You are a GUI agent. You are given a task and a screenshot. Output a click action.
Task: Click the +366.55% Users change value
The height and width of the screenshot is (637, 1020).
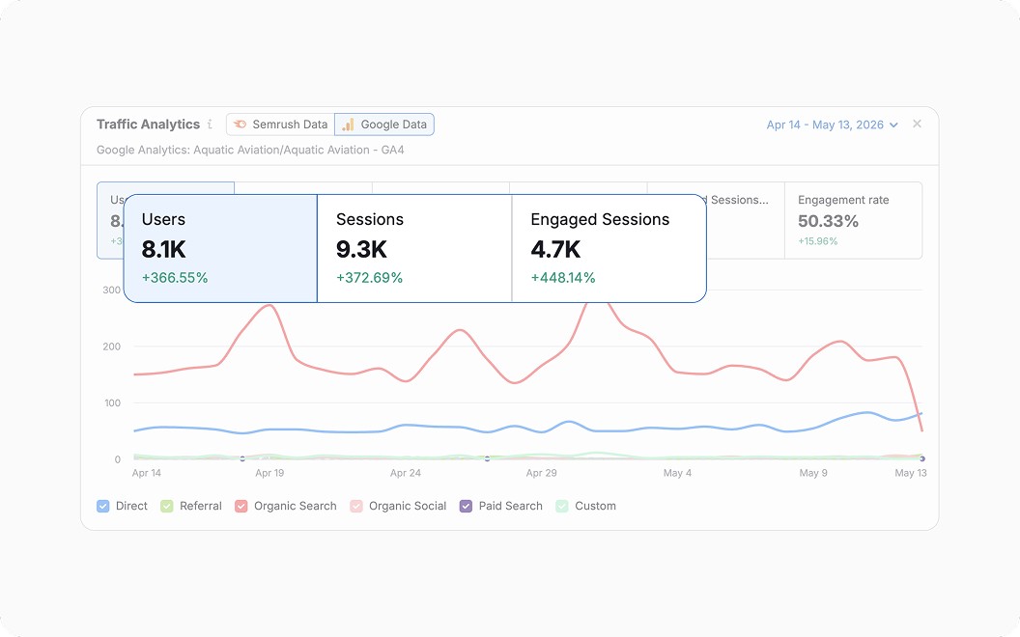[x=175, y=278]
